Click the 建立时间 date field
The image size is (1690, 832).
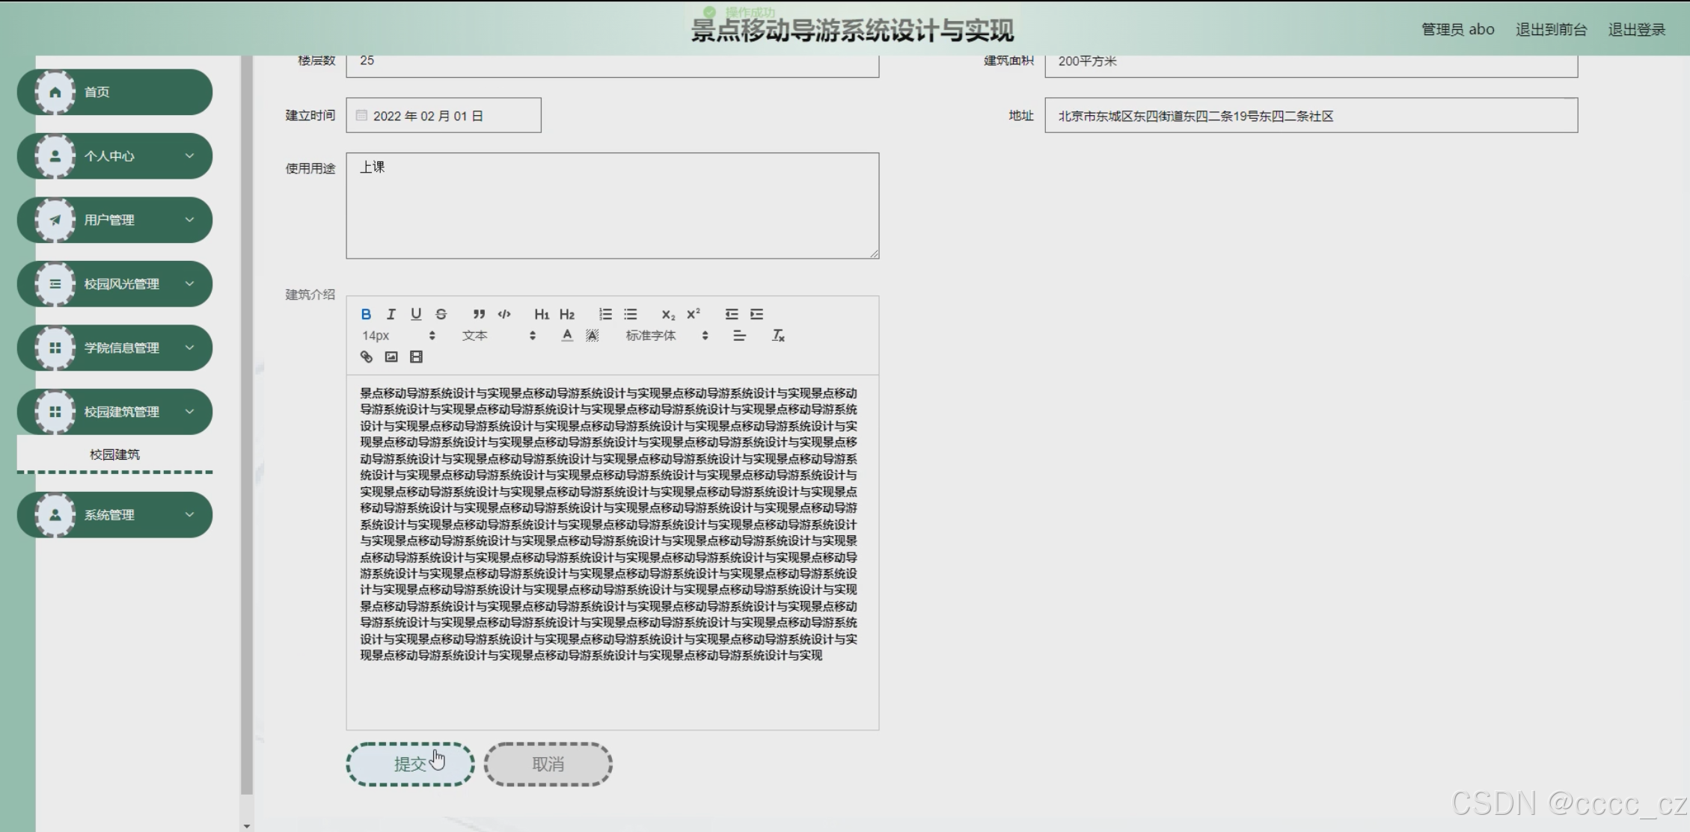443,116
